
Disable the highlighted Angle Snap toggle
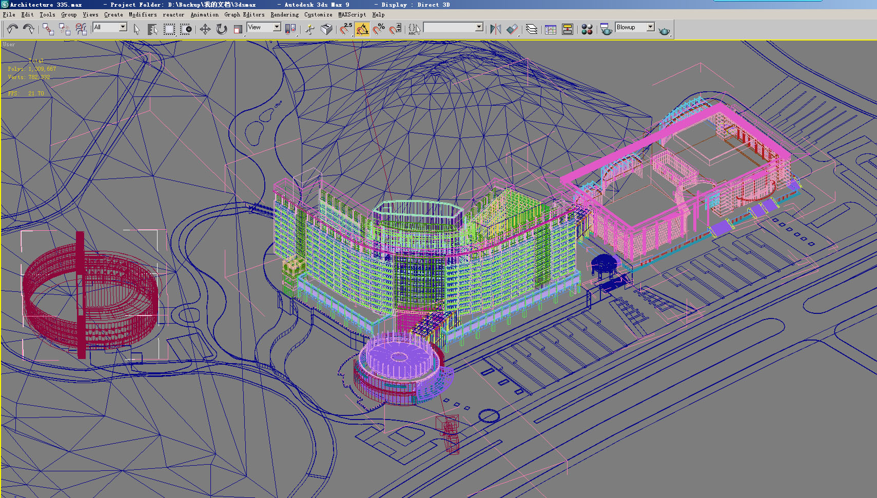362,29
